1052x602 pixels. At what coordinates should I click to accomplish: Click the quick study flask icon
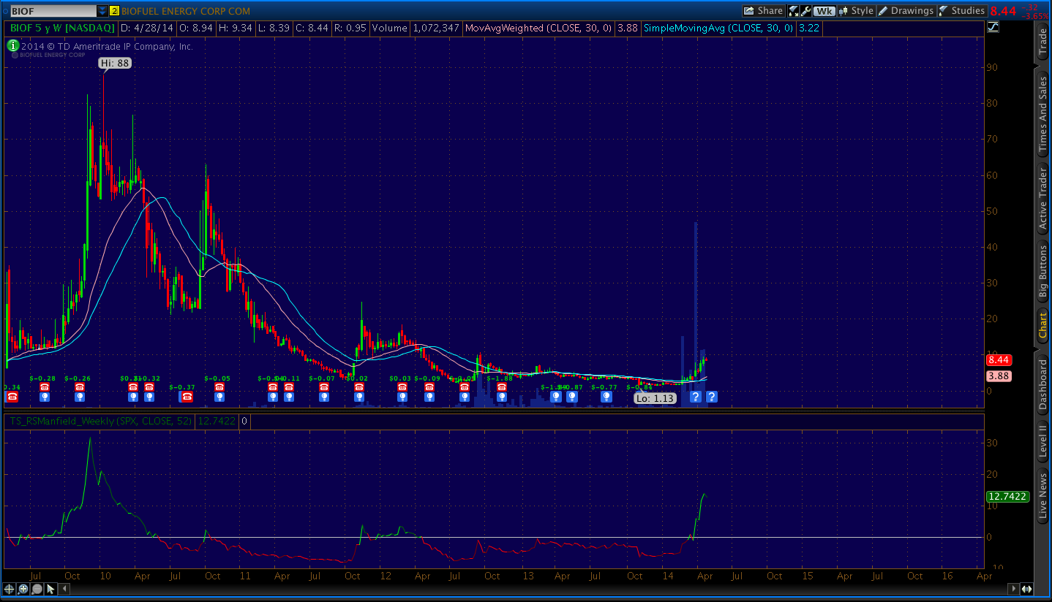tap(793, 11)
